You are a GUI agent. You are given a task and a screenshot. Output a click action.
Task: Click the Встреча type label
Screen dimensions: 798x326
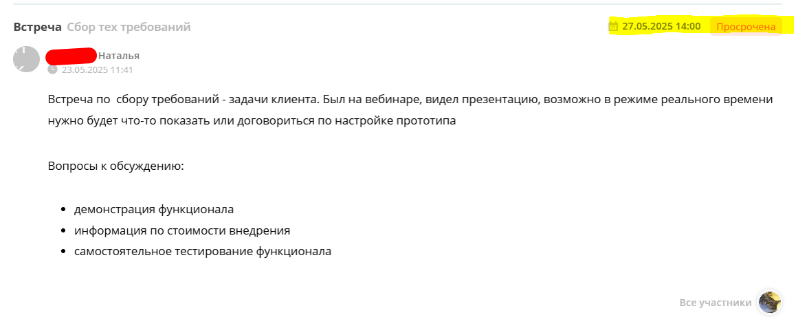38,27
